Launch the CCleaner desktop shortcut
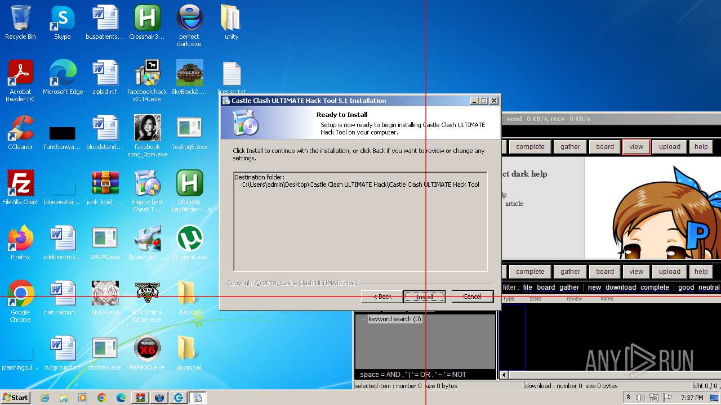The image size is (721, 405). (20, 133)
